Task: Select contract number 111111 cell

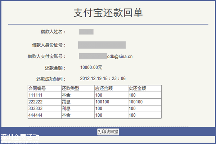Action: [x=45, y=95]
